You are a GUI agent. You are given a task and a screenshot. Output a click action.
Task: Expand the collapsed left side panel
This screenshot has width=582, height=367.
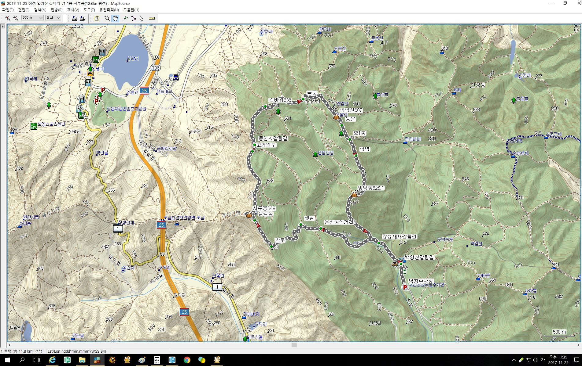pyautogui.click(x=3, y=27)
